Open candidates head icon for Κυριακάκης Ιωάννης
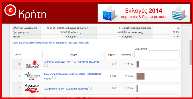Image resolution: width=193 pixels, height=99 pixels. pyautogui.click(x=90, y=88)
